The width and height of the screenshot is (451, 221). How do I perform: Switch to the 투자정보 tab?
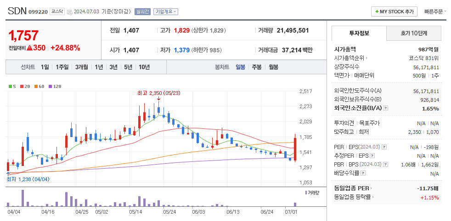pyautogui.click(x=359, y=33)
